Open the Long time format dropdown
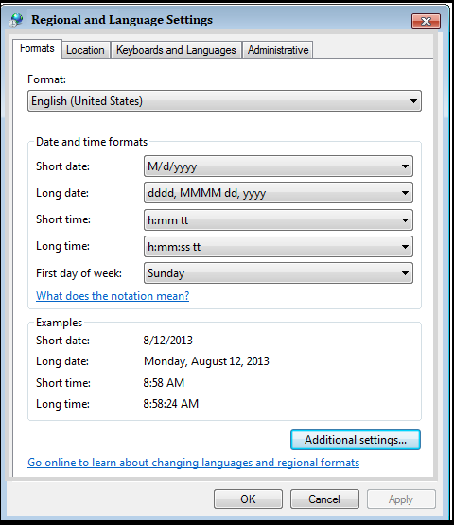The image size is (454, 525). (x=278, y=247)
